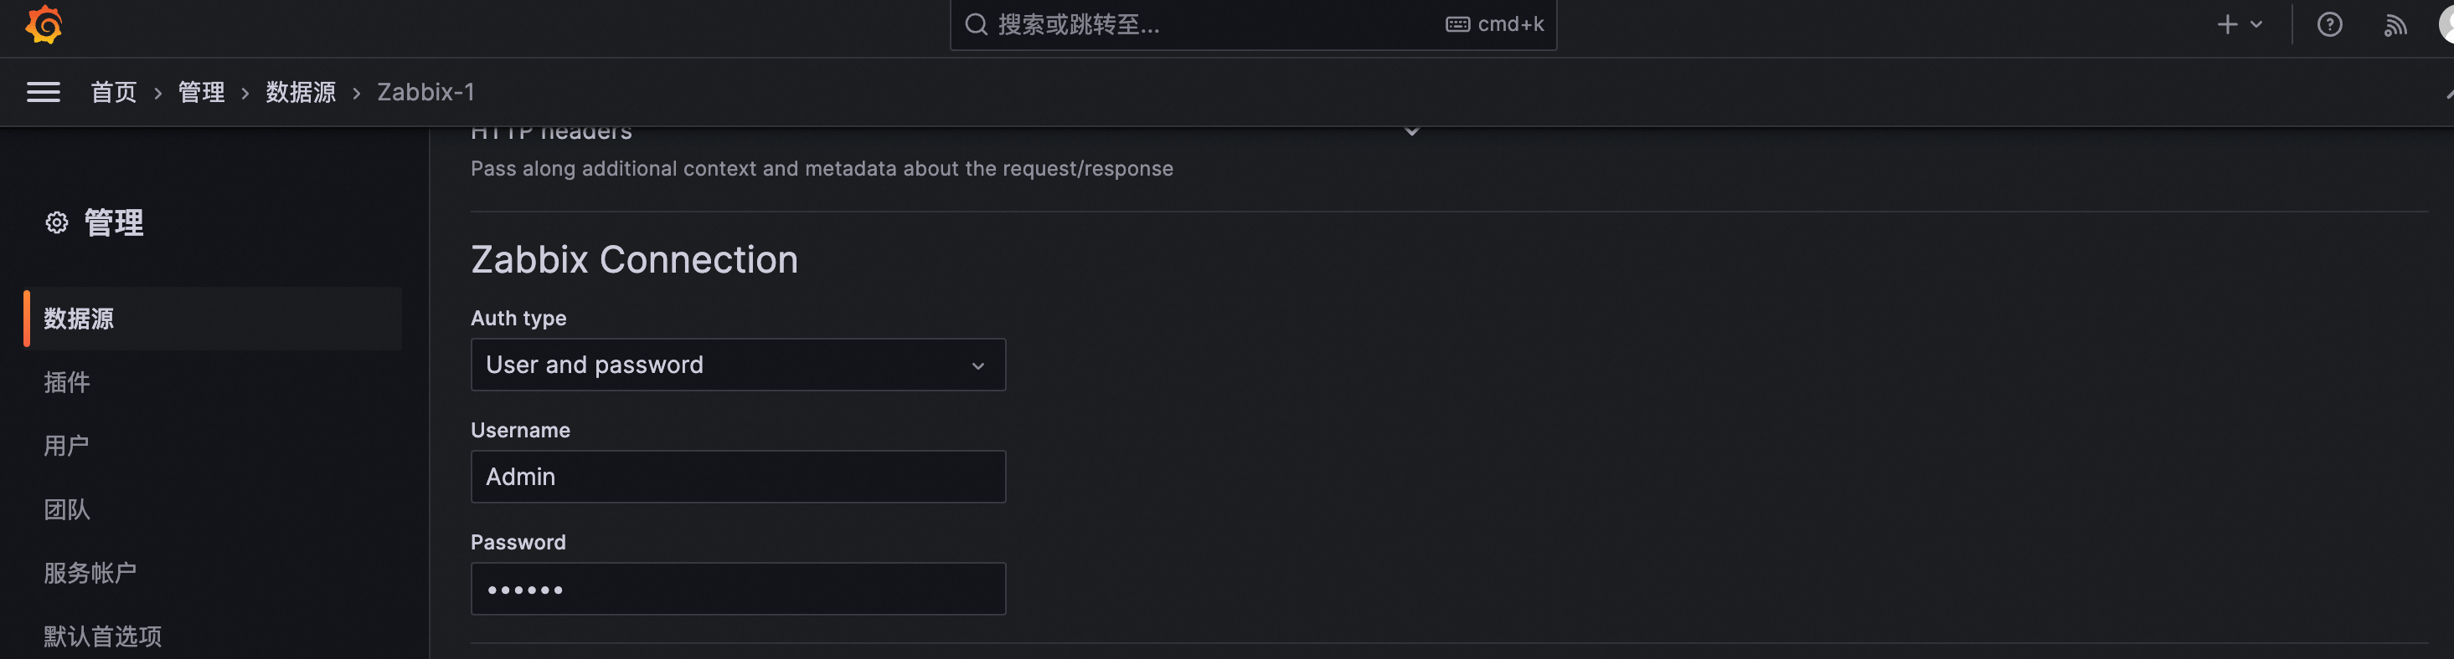The image size is (2454, 659).
Task: Select 数据源 in the sidebar
Action: (79, 319)
